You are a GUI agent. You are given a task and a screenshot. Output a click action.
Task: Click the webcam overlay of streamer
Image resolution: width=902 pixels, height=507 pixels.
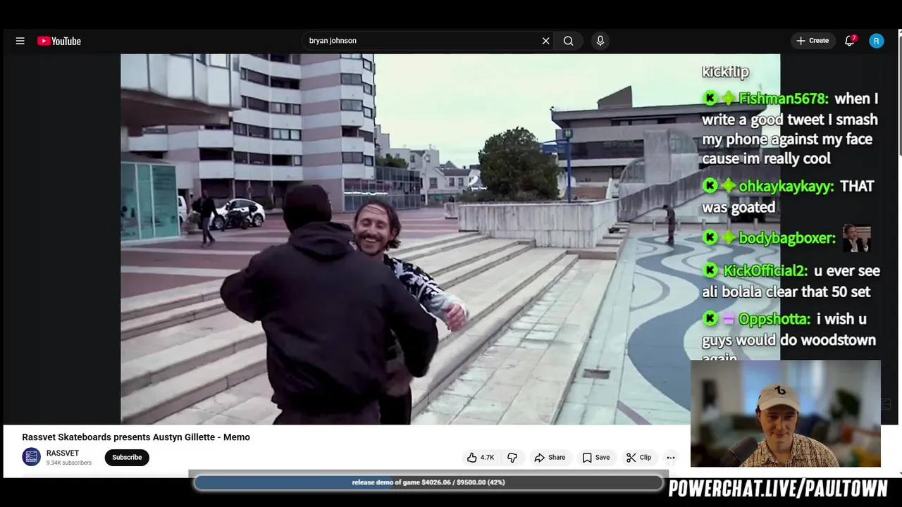click(x=786, y=414)
